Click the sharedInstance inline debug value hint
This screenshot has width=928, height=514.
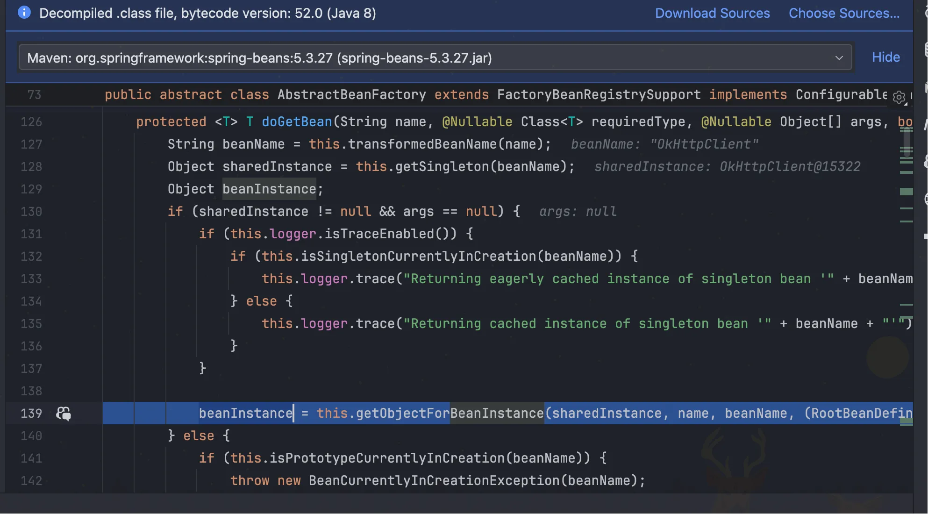point(727,167)
